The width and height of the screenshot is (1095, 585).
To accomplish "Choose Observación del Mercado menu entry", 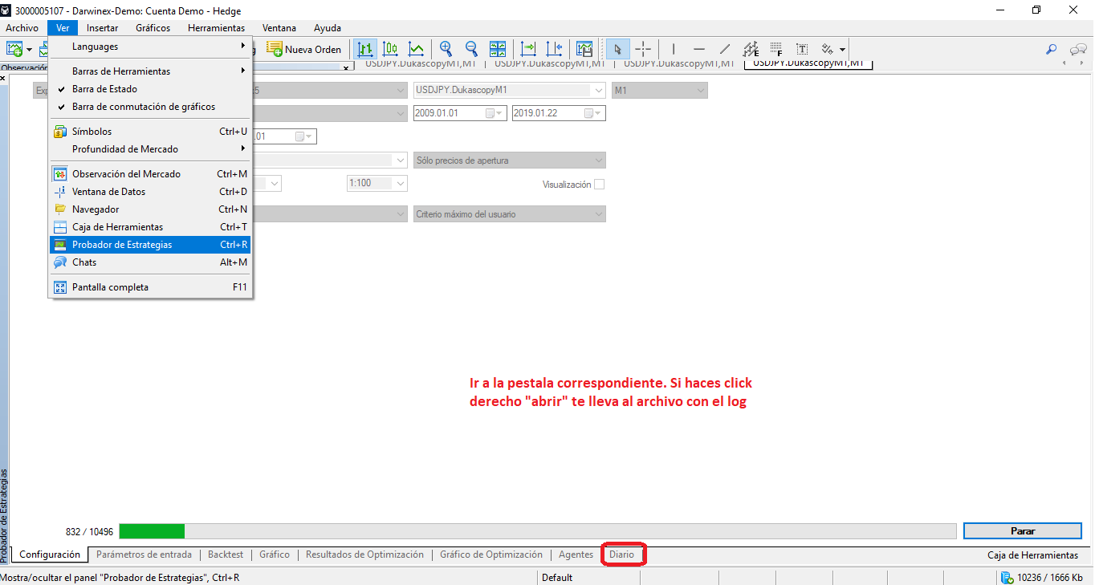I will tap(151, 173).
